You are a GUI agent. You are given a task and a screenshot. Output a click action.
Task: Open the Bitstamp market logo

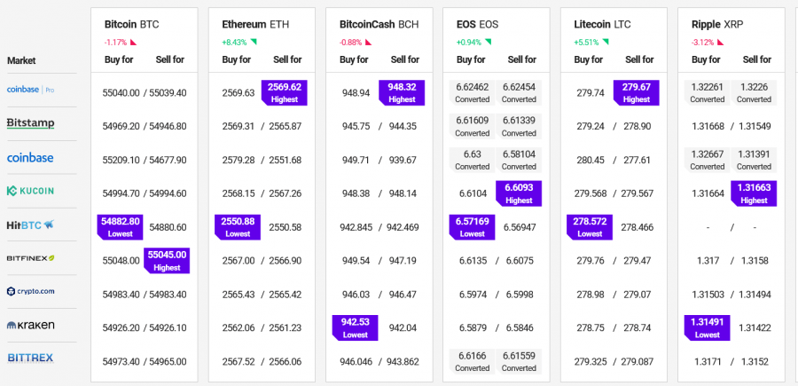click(x=30, y=123)
